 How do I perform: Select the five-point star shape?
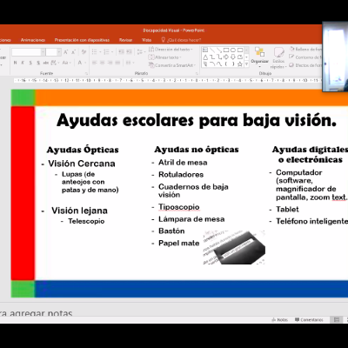[x=240, y=64]
